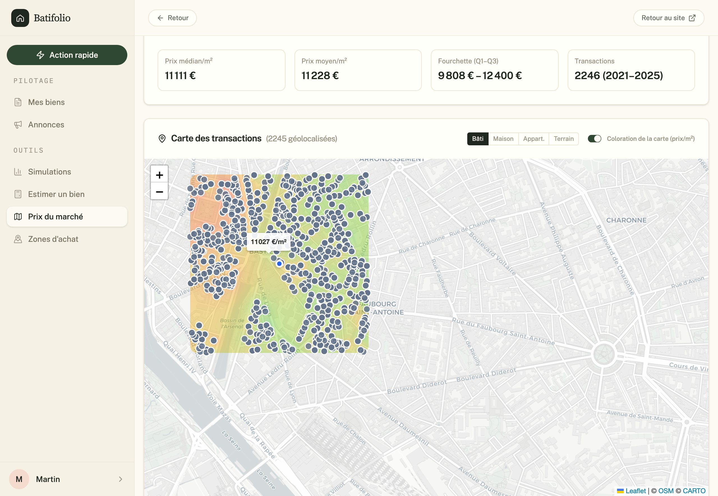Screen dimensions: 718x496
Task: Click the document icon beside Mes biens
Action: (18, 102)
